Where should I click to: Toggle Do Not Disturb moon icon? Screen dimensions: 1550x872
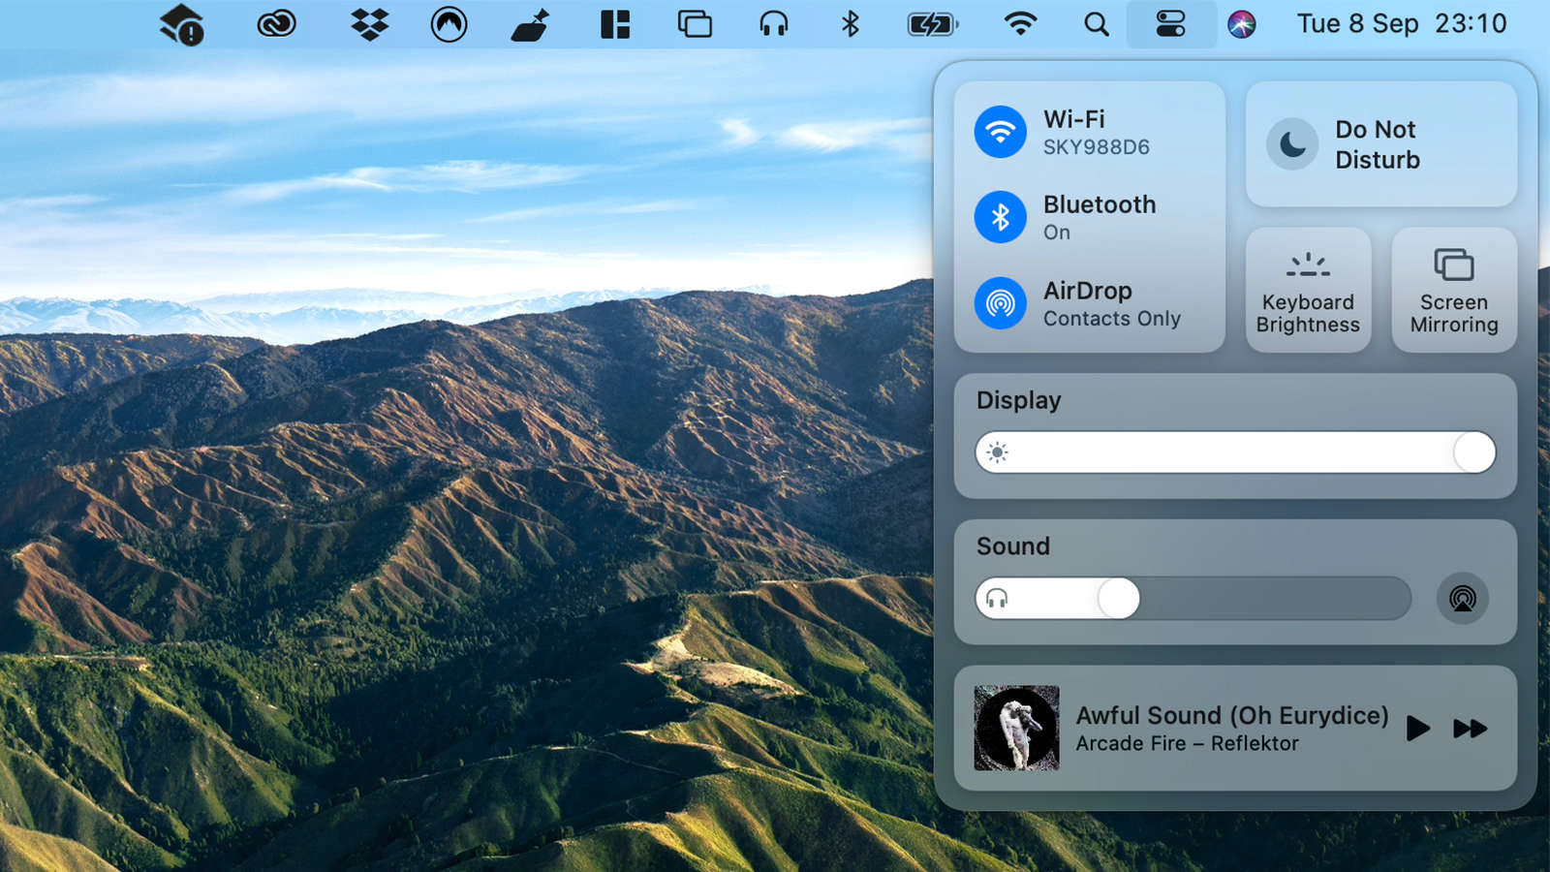[x=1292, y=144]
